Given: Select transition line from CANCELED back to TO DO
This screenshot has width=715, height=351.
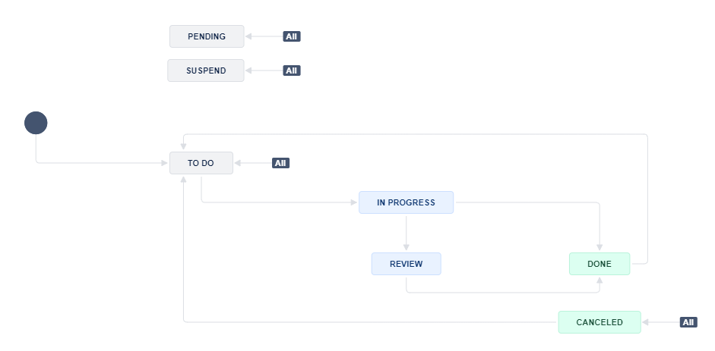Looking at the screenshot, I should pos(365,322).
